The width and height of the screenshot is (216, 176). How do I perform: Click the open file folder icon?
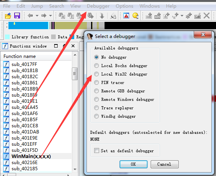(8, 16)
